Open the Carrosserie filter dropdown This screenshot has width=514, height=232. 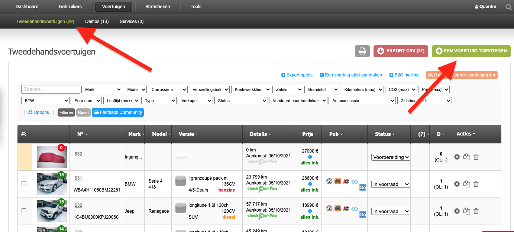tap(168, 89)
